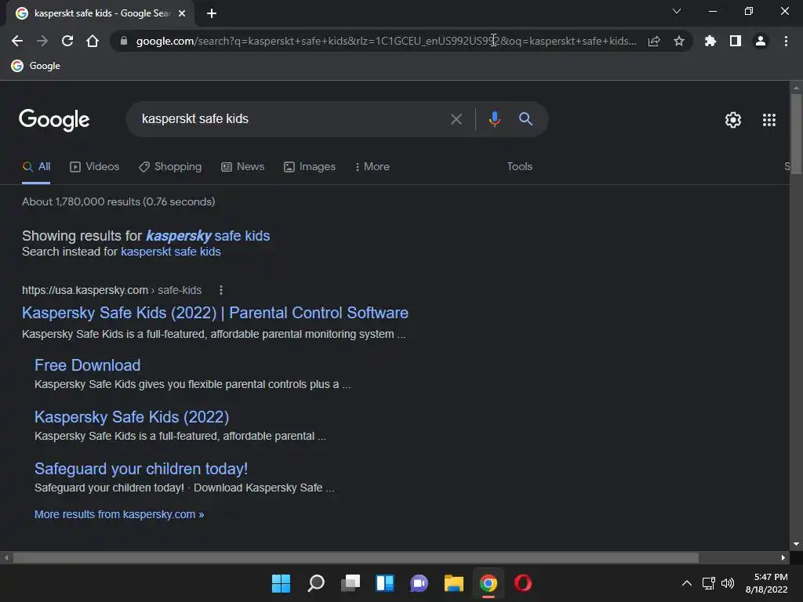Open the search Tools options
The width and height of the screenshot is (803, 602).
click(x=519, y=166)
